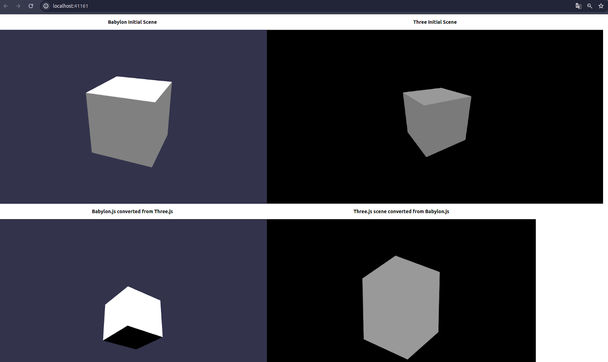Click the browser forward arrow
The image size is (608, 362).
click(18, 6)
